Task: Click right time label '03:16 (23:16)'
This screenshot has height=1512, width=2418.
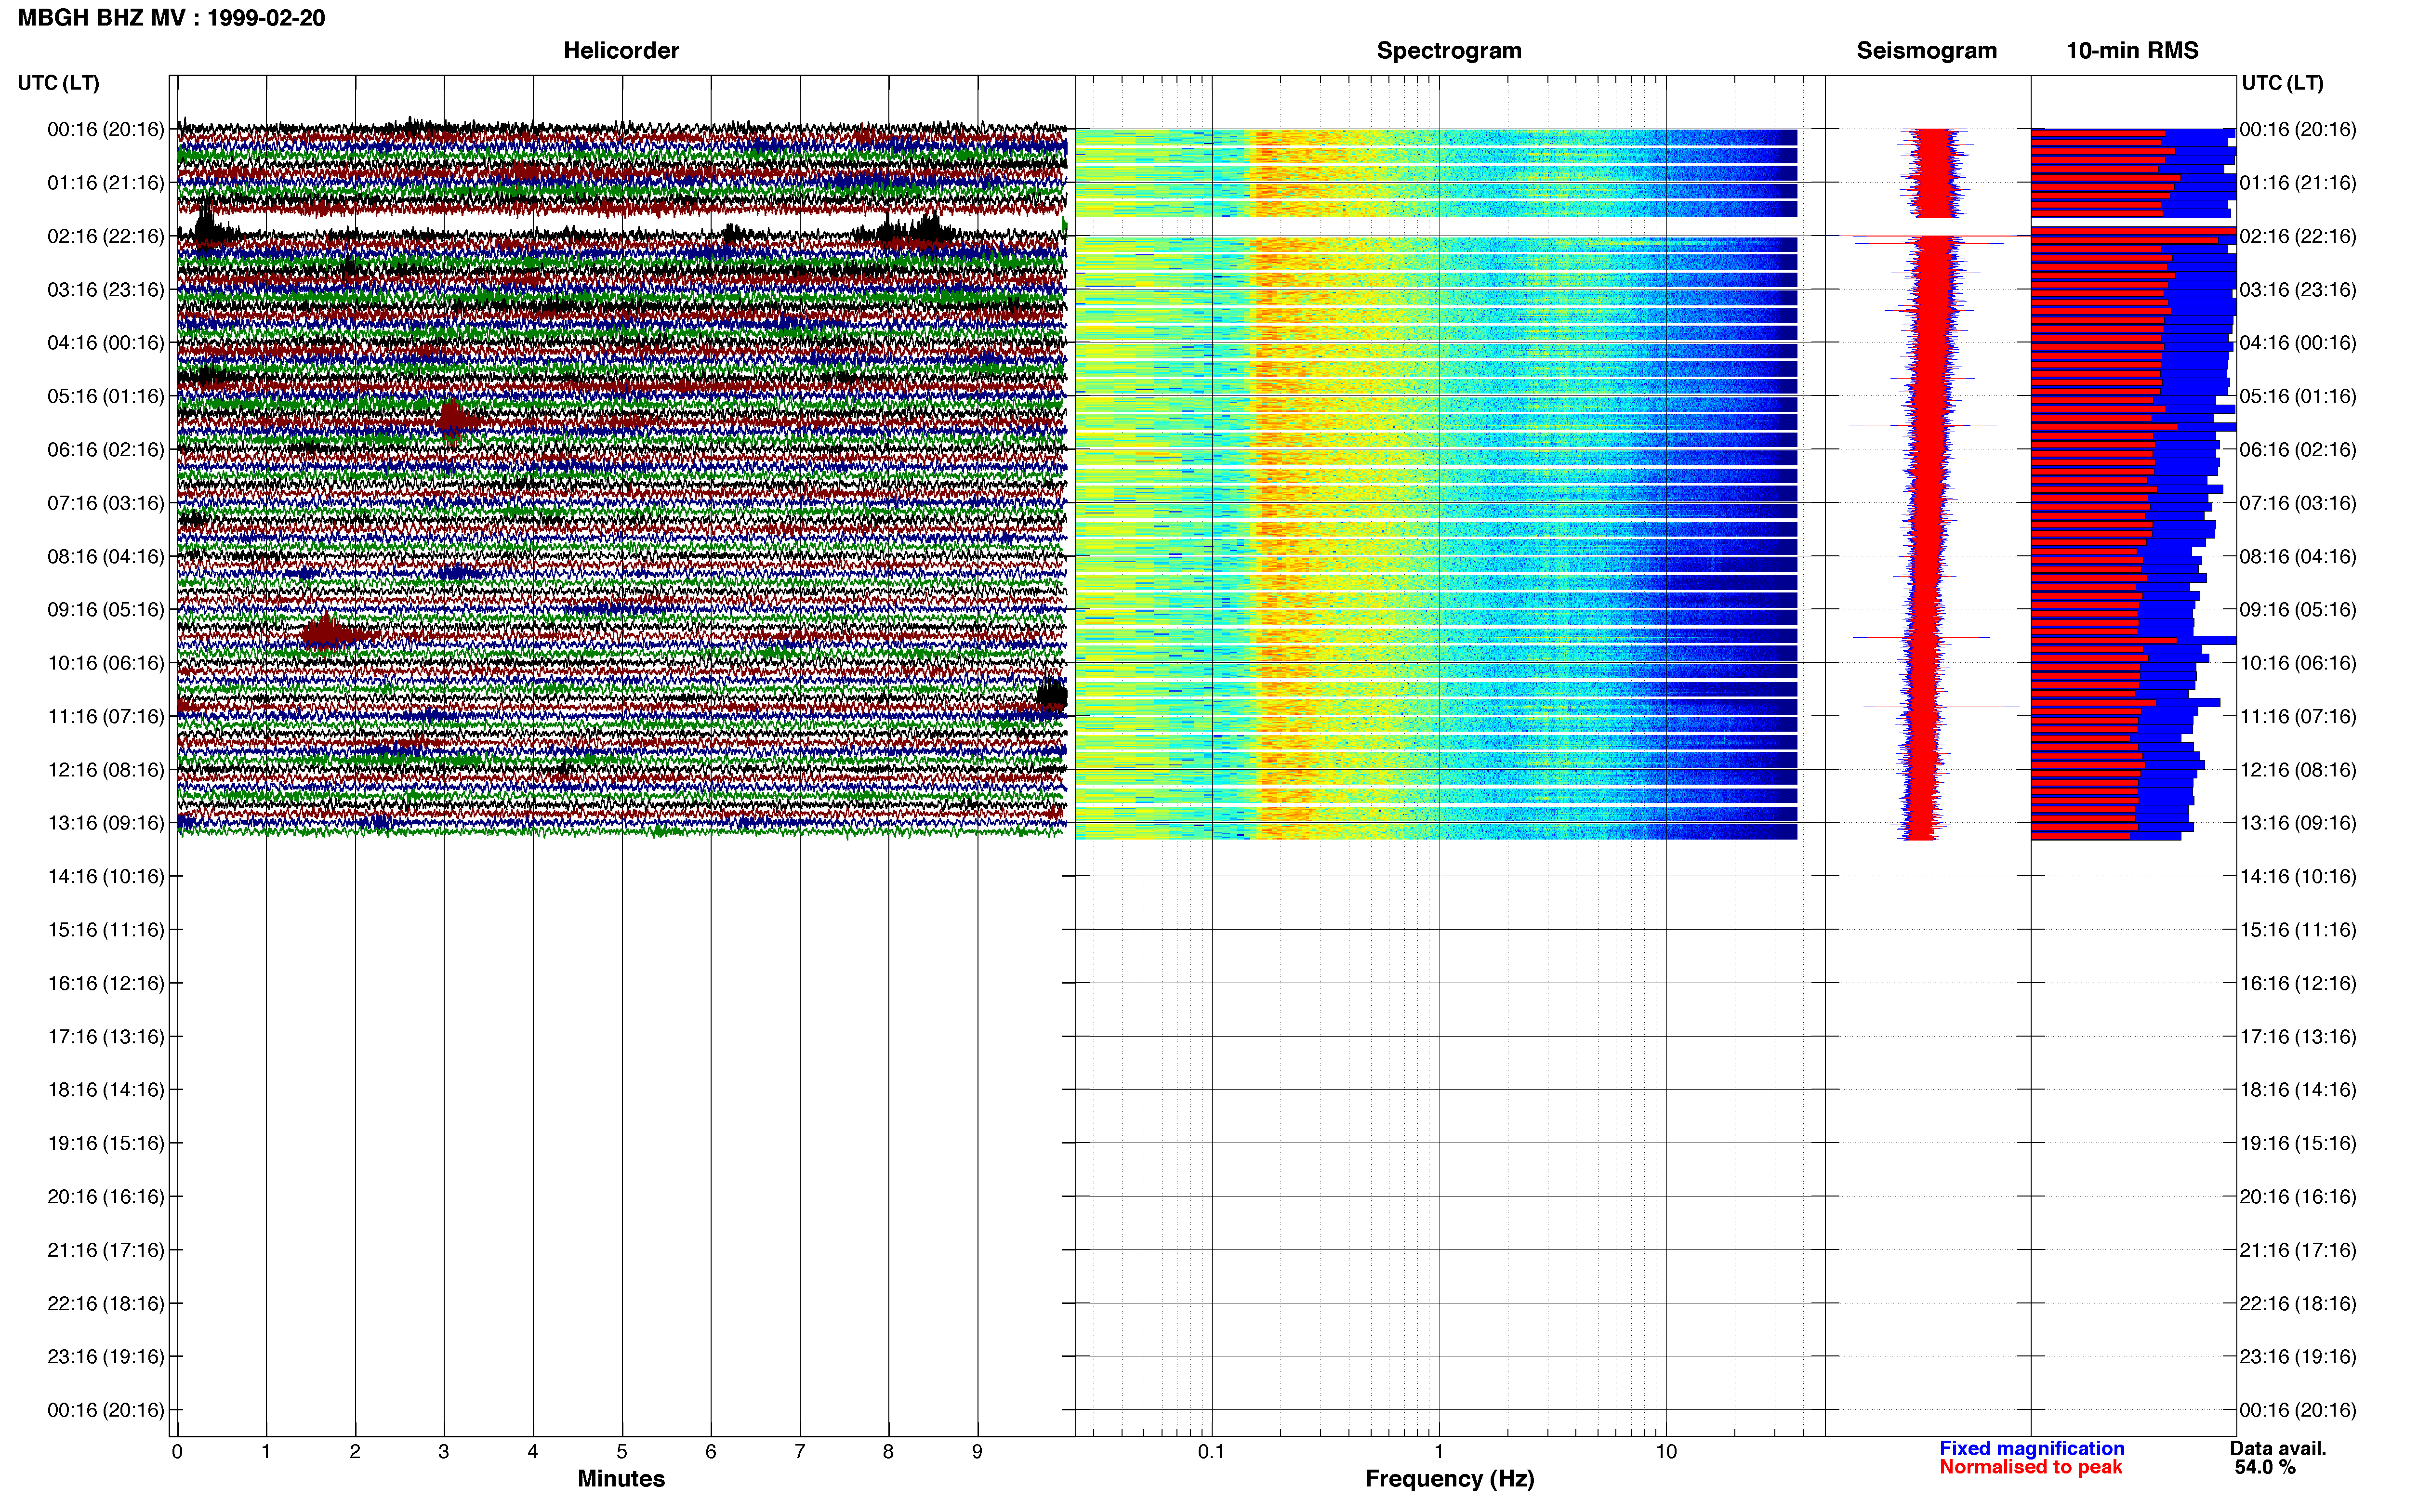Action: (2298, 290)
